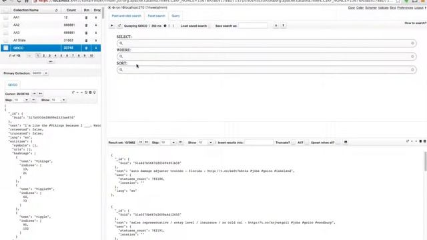Advance the GEICO cursor forward
The height and width of the screenshot is (240, 427).
(40, 93)
